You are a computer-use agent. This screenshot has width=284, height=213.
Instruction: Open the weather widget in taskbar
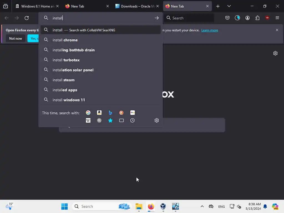tap(9, 206)
